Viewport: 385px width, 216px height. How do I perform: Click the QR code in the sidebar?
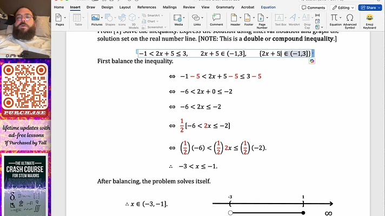pyautogui.click(x=25, y=86)
